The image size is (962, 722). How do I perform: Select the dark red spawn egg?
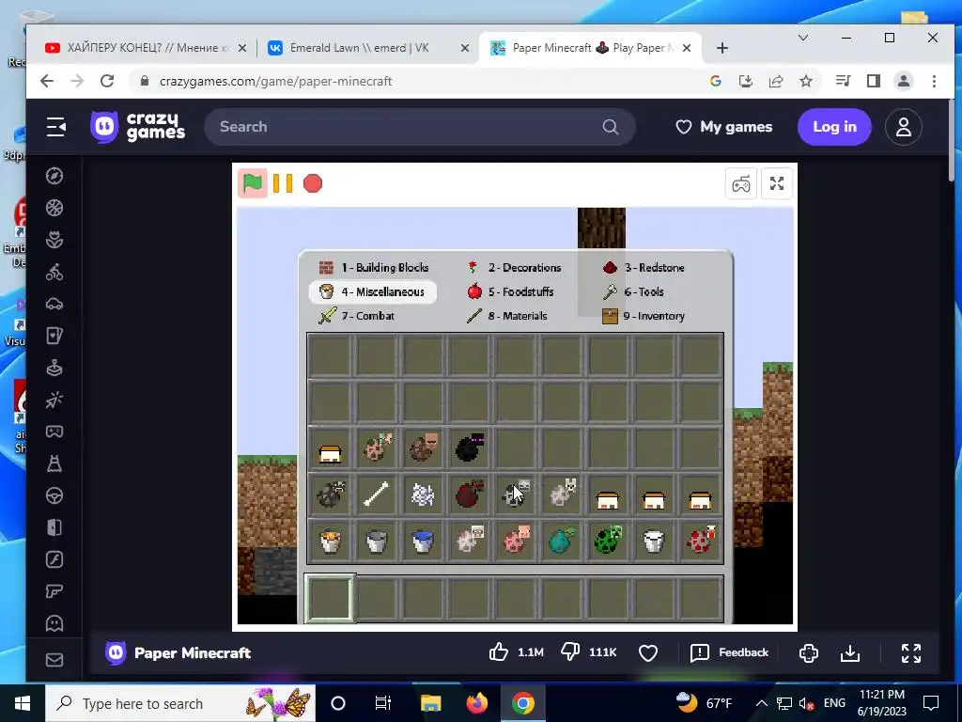coord(470,493)
